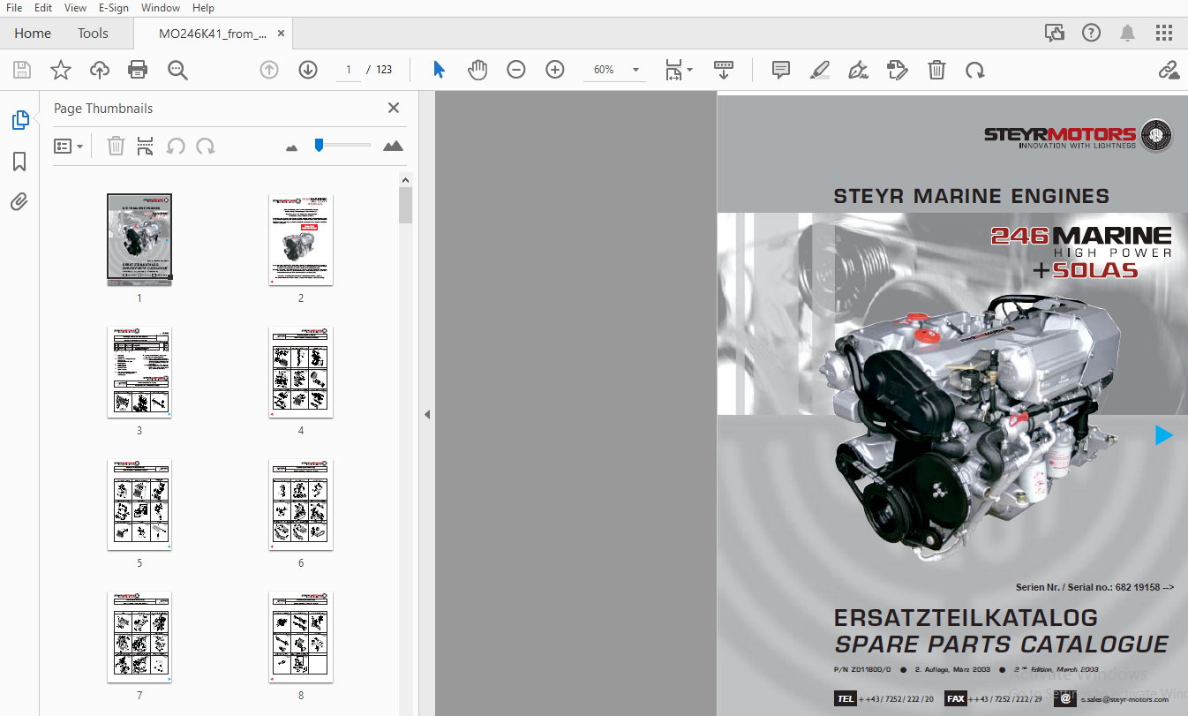This screenshot has height=716, width=1188.
Task: Select the MO246K41_from document tab
Action: [212, 34]
